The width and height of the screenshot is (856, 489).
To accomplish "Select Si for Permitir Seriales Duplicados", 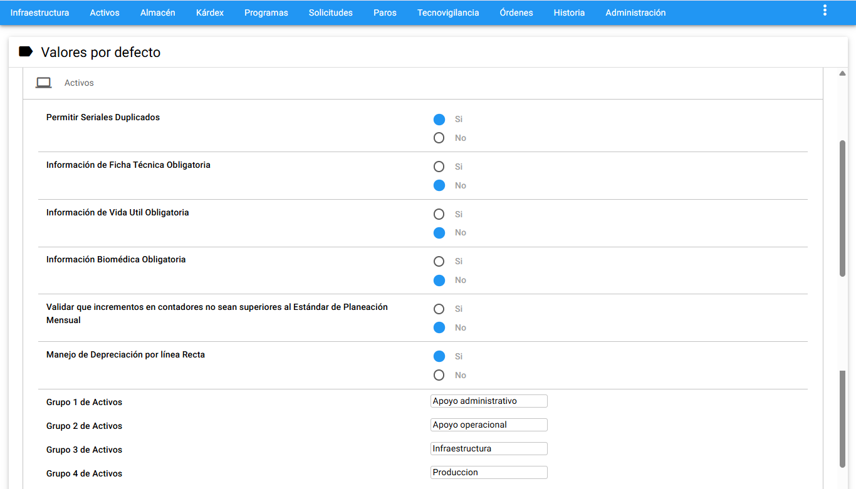I will click(x=439, y=119).
